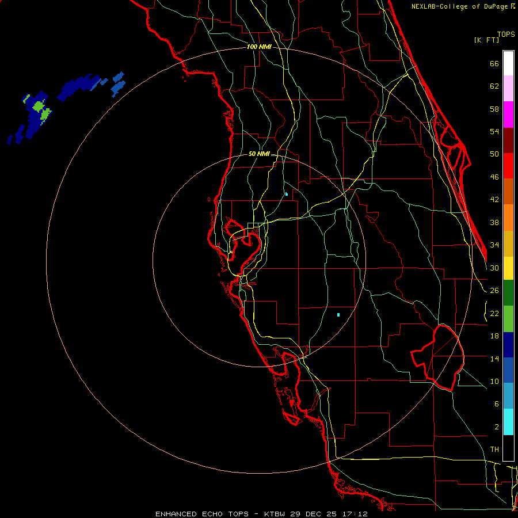
Task: Click the 22 legend value
Action: [x=494, y=313]
